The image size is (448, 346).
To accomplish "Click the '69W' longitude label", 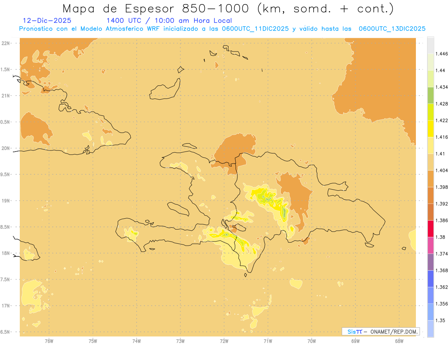I will tap(355, 341).
